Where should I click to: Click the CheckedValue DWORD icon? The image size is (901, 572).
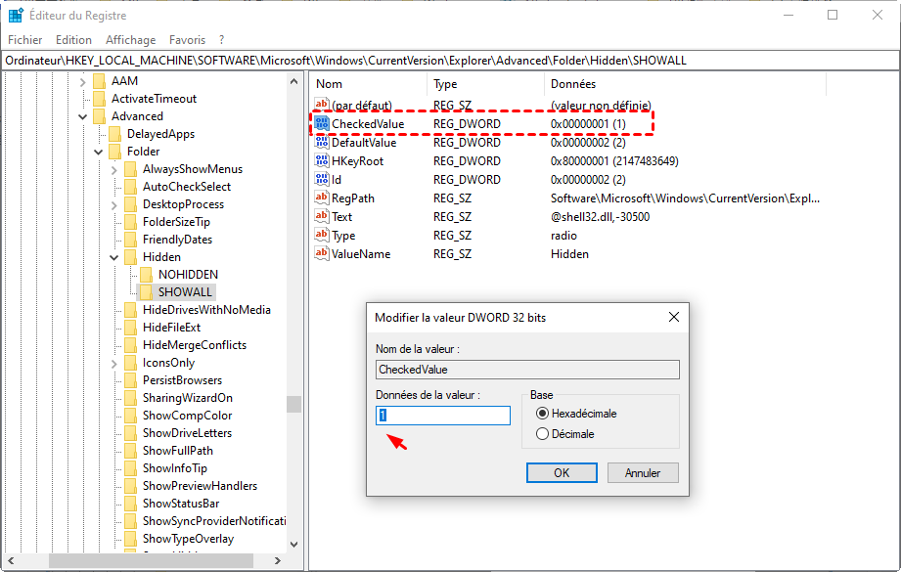322,123
